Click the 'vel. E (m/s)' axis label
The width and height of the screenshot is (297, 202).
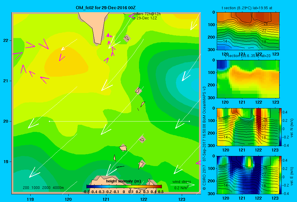click(x=292, y=176)
